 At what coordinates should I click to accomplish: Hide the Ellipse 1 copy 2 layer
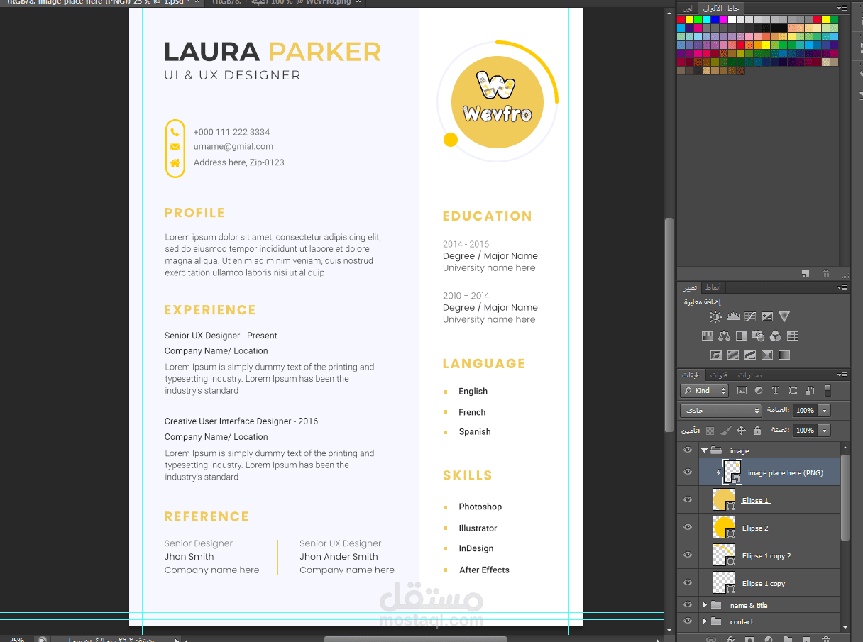(687, 555)
